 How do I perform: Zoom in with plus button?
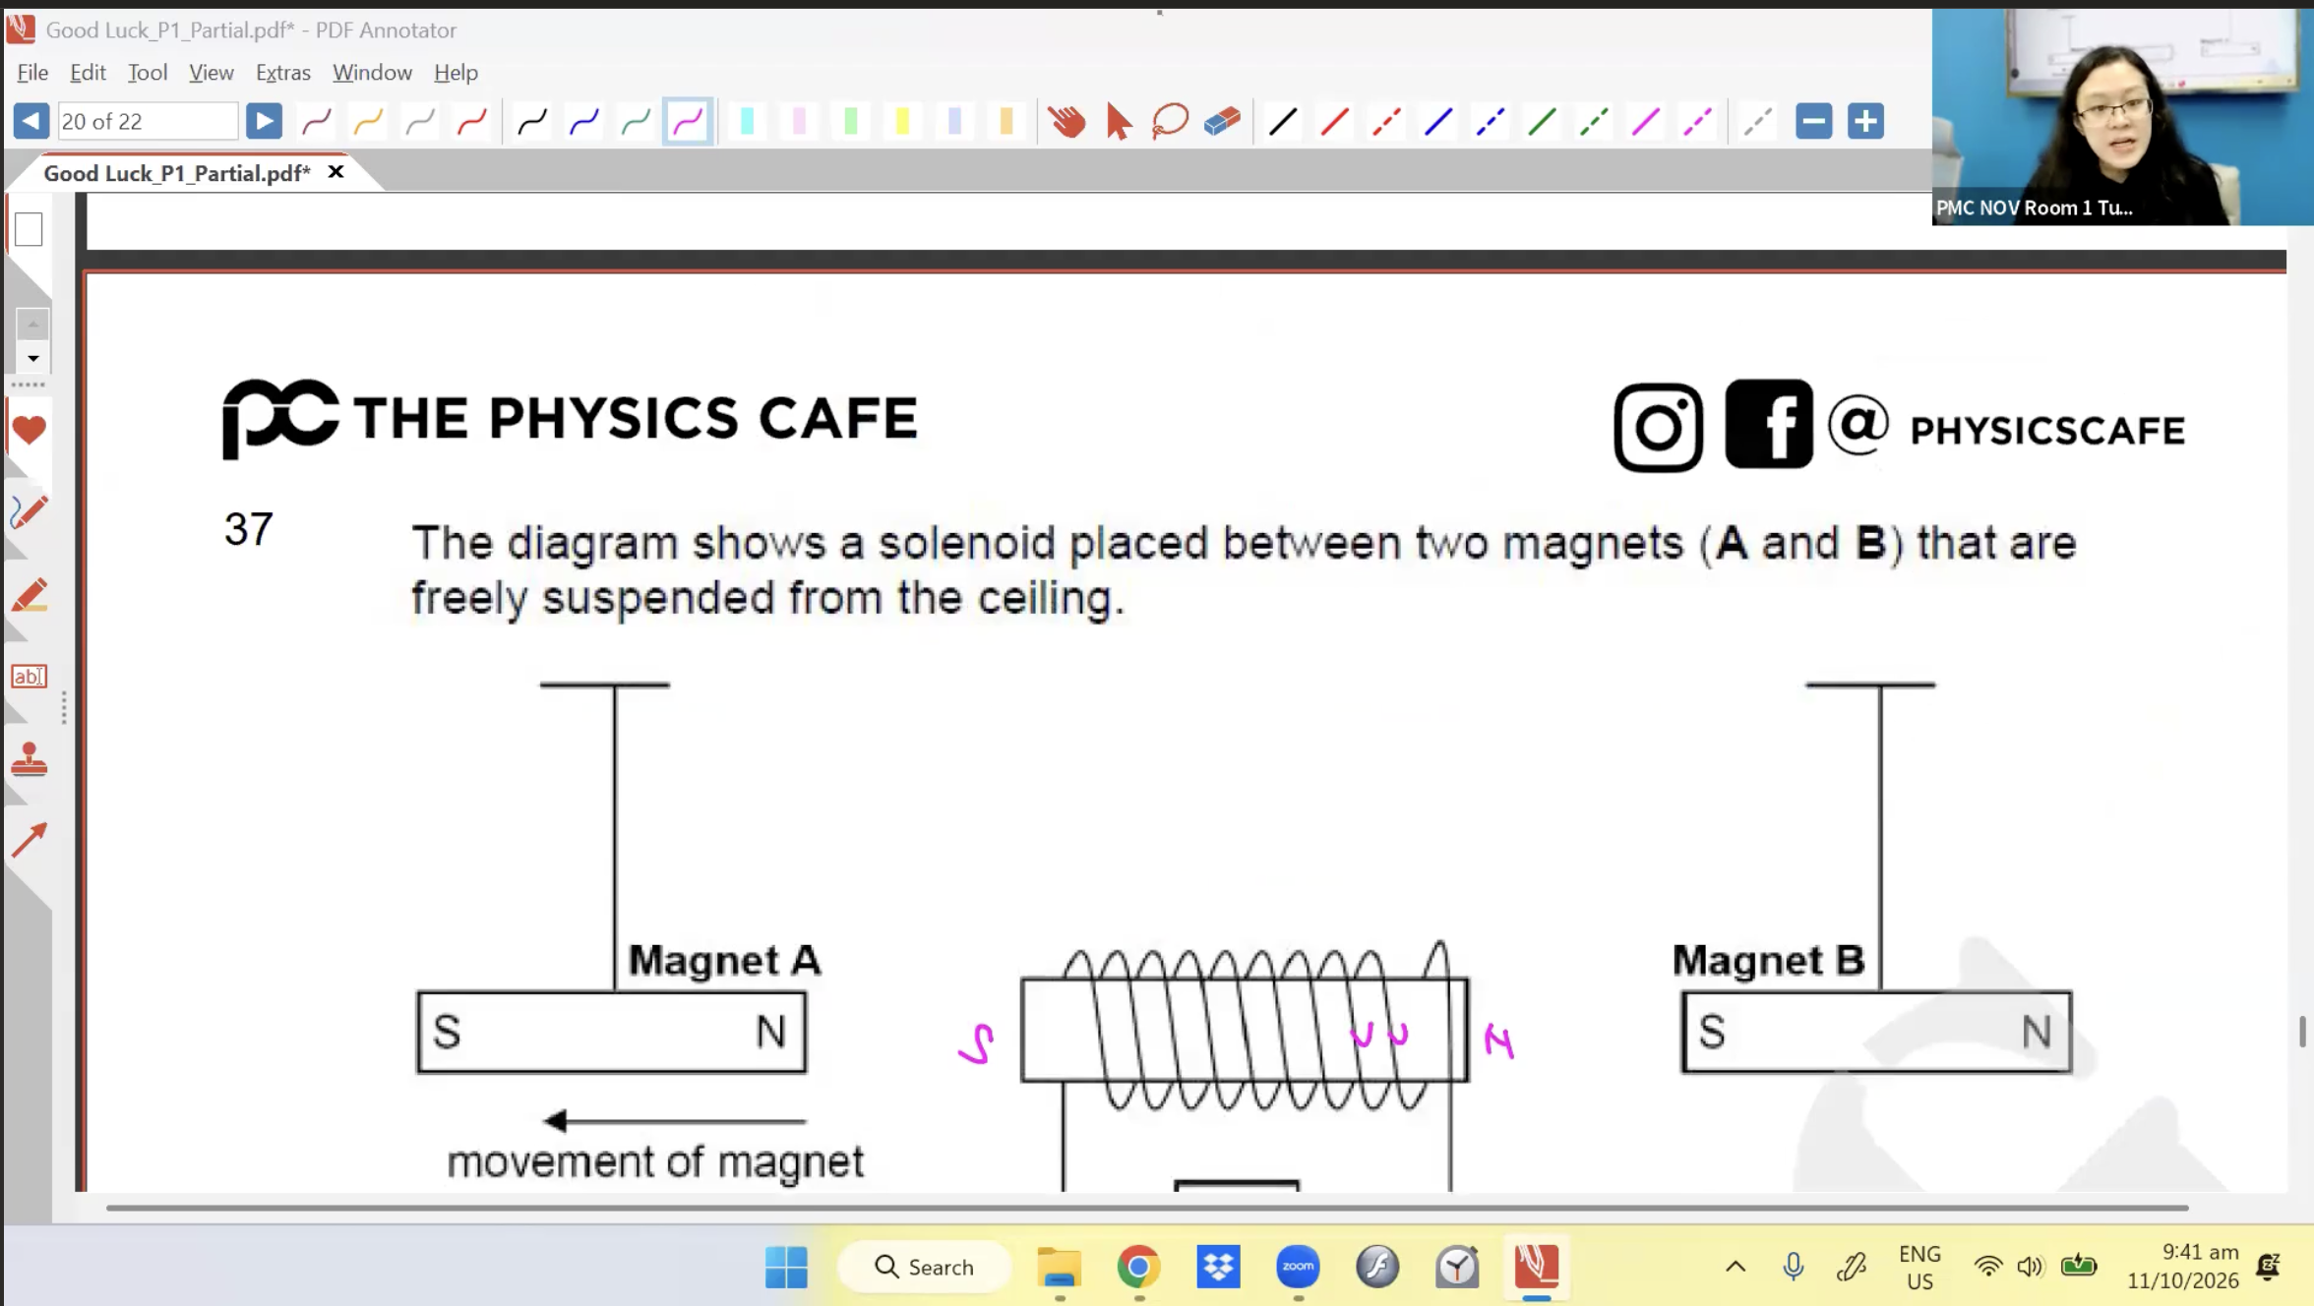click(1864, 121)
